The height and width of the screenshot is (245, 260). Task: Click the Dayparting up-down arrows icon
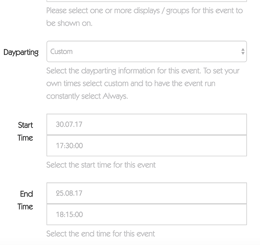243,51
